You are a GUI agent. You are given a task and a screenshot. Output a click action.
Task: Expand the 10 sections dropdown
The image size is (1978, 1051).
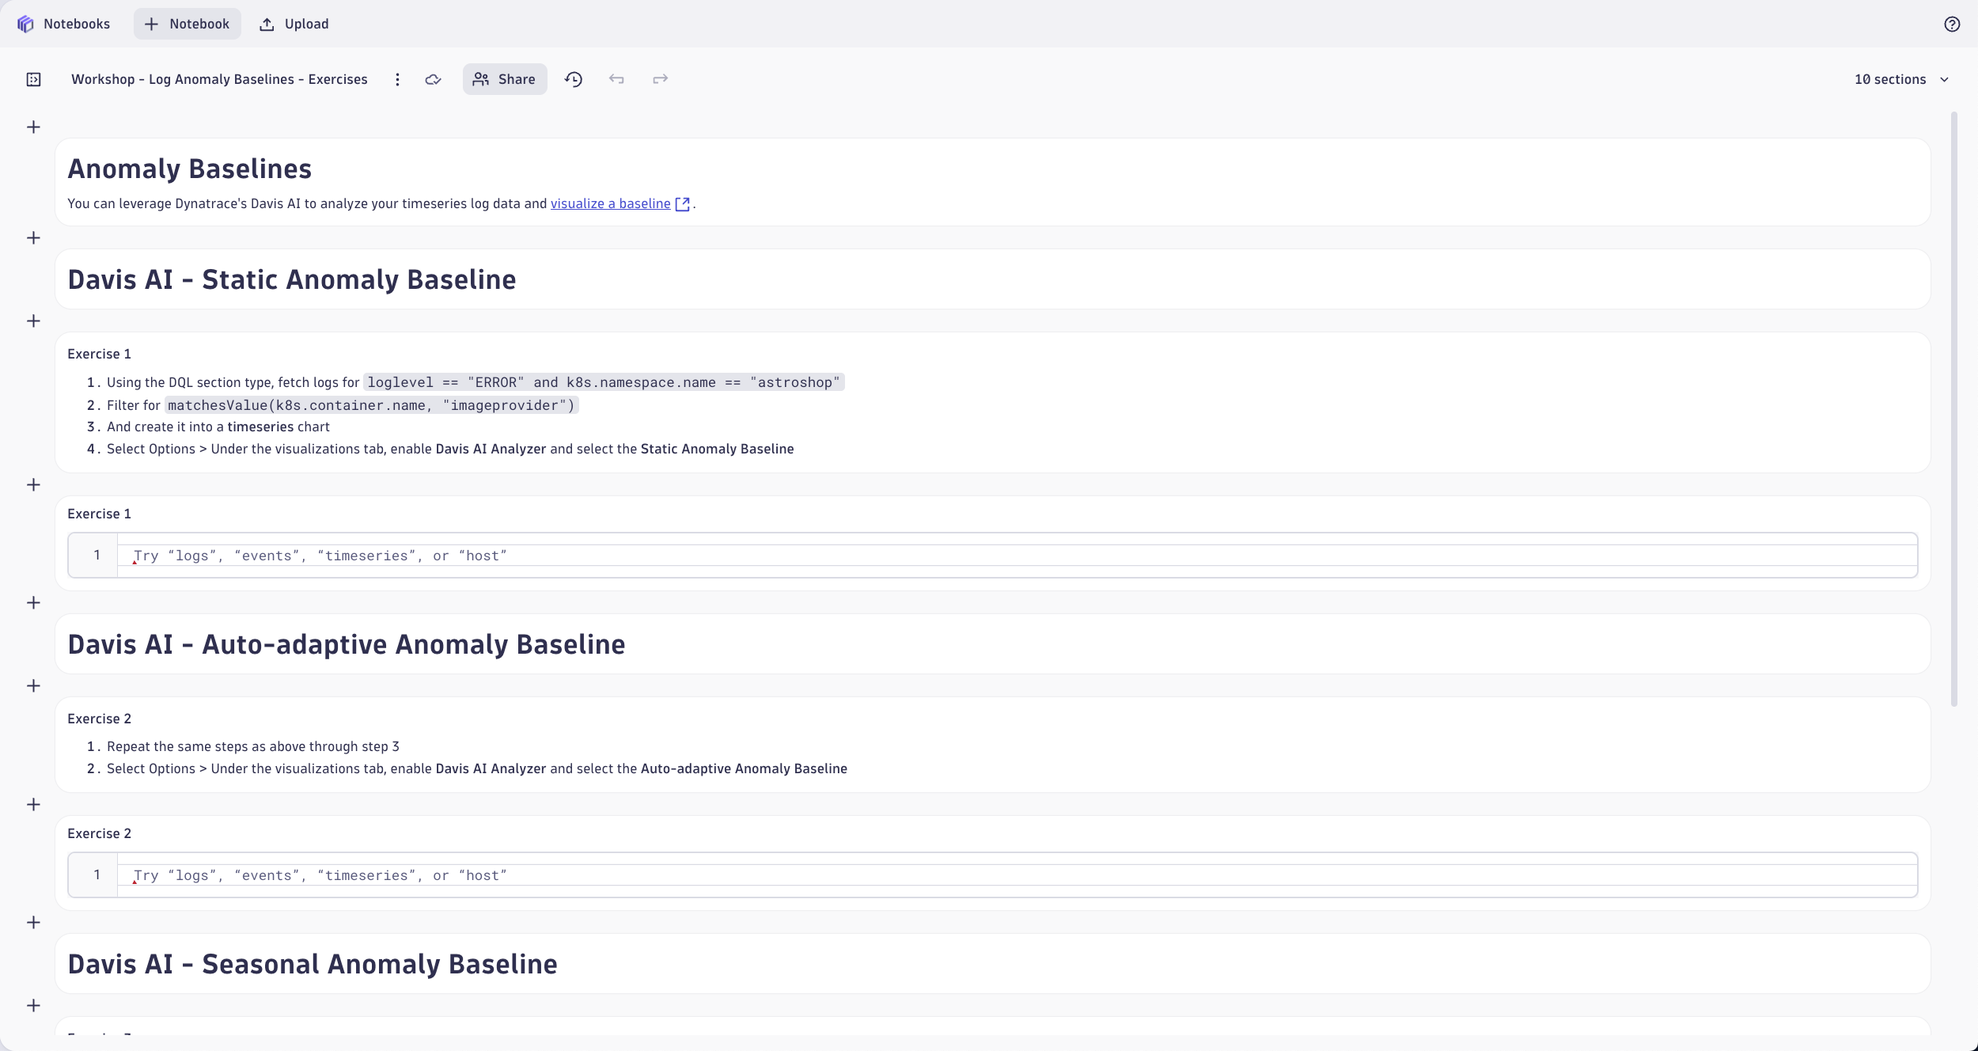1902,79
